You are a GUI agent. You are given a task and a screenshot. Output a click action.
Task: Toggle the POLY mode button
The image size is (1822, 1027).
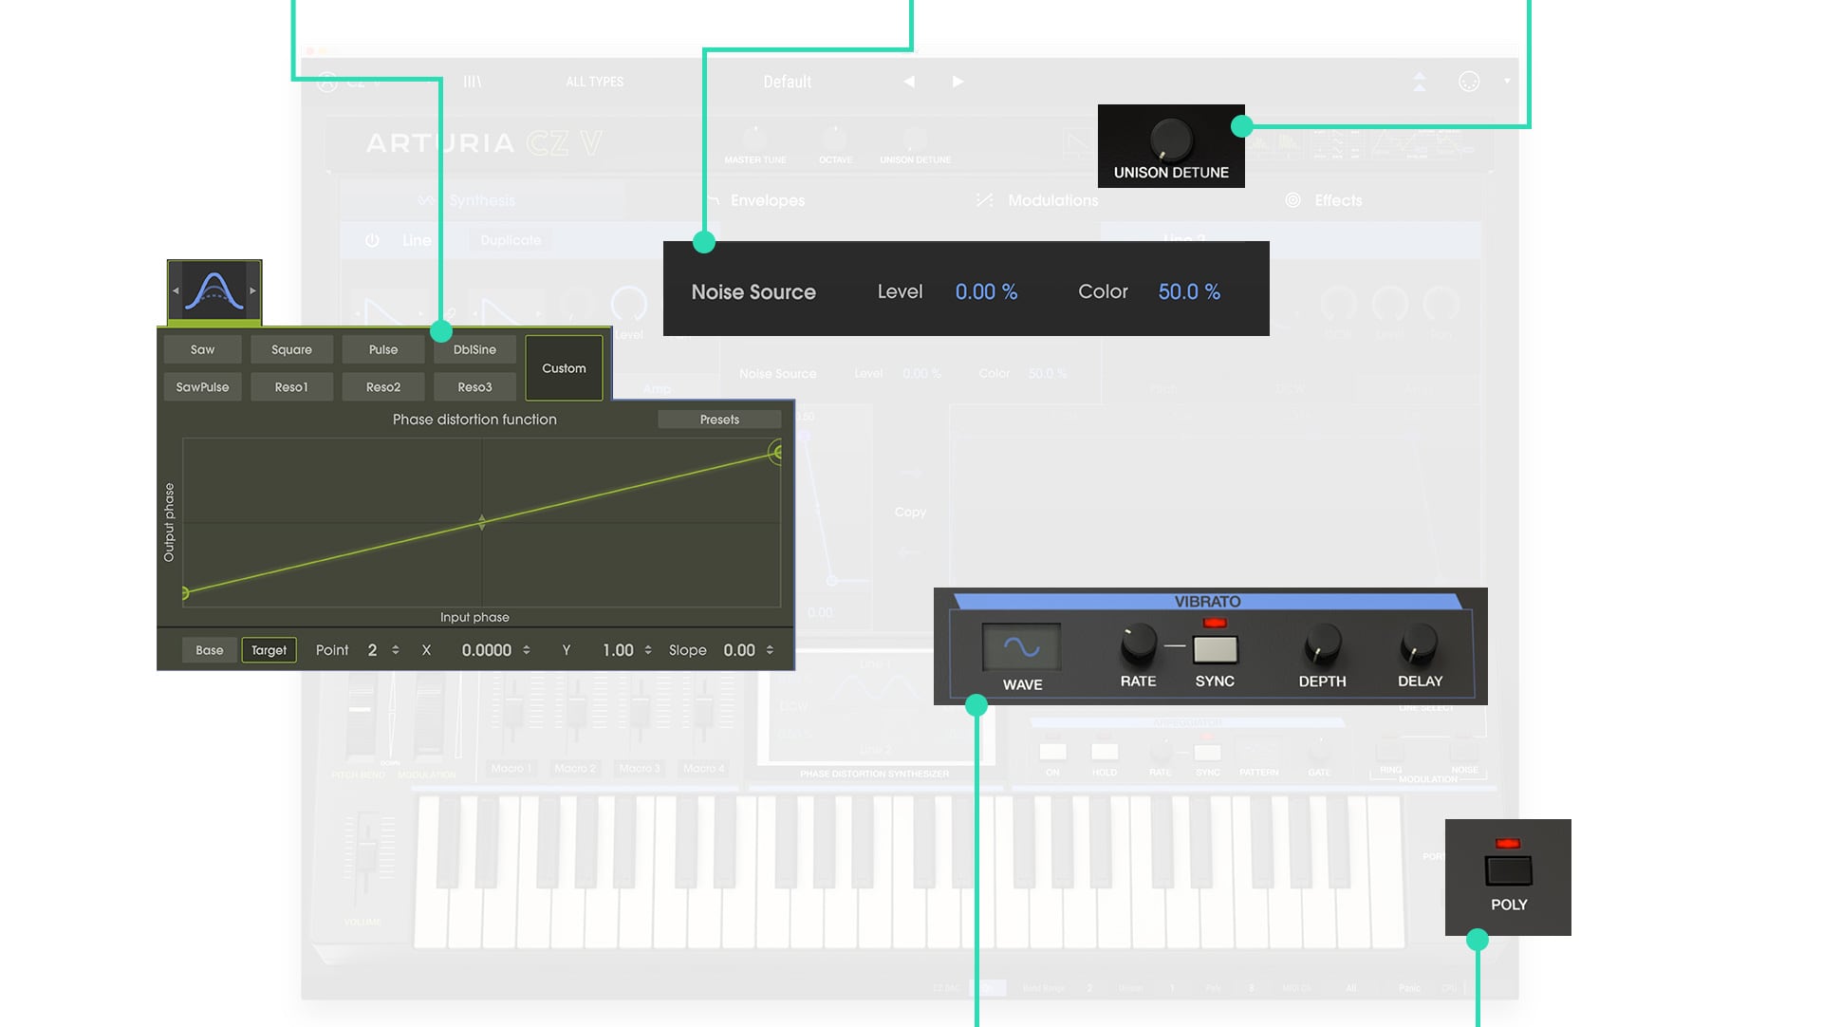pyautogui.click(x=1508, y=870)
